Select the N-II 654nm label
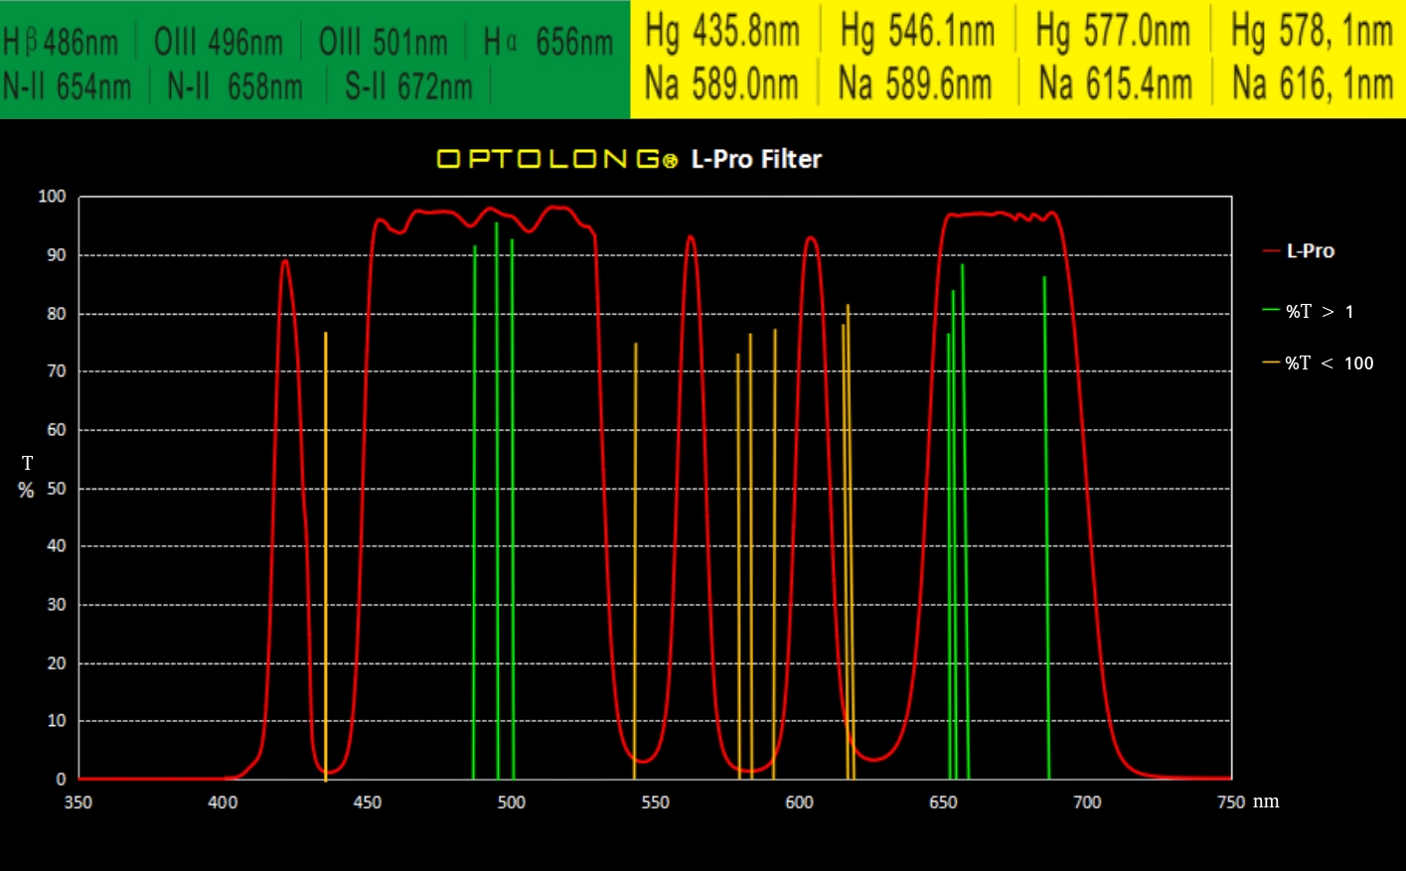 coord(67,87)
